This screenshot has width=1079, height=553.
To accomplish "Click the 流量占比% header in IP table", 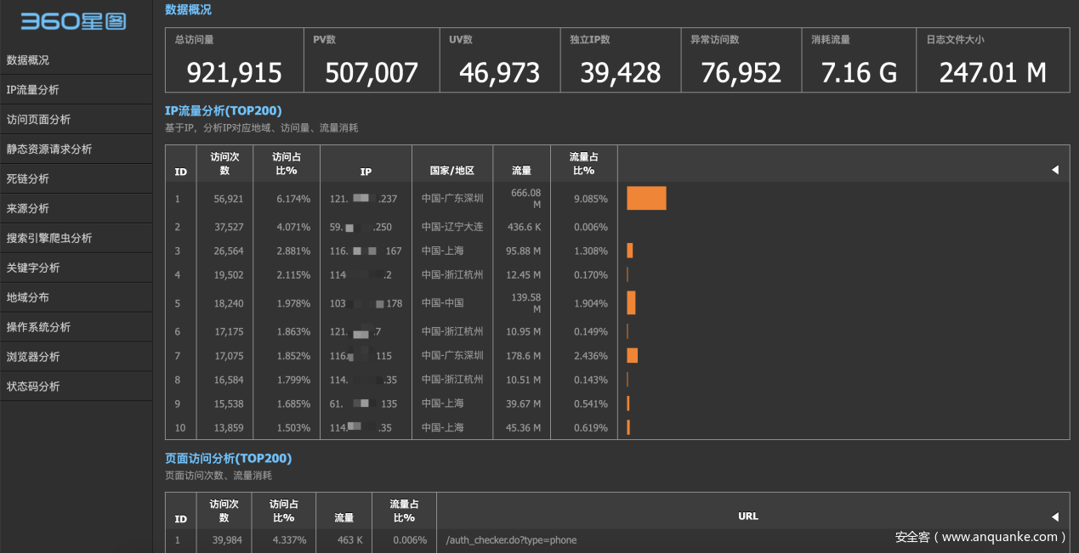I will click(583, 163).
